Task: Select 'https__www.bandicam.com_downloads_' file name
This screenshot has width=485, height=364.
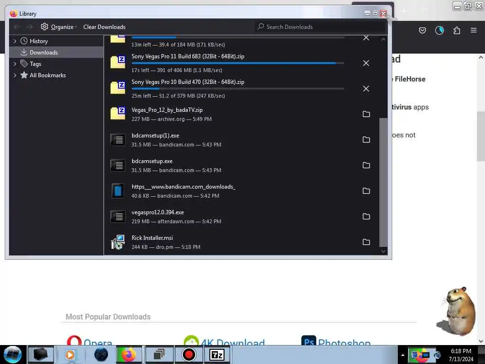Action: (183, 187)
